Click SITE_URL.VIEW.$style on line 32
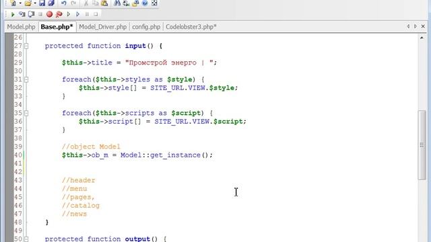 (x=193, y=88)
